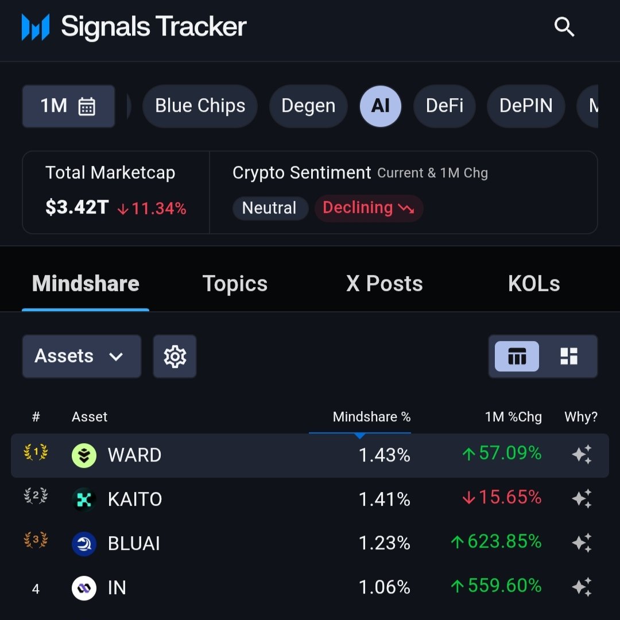The height and width of the screenshot is (620, 620).
Task: Open the 1M time range picker
Action: [68, 106]
